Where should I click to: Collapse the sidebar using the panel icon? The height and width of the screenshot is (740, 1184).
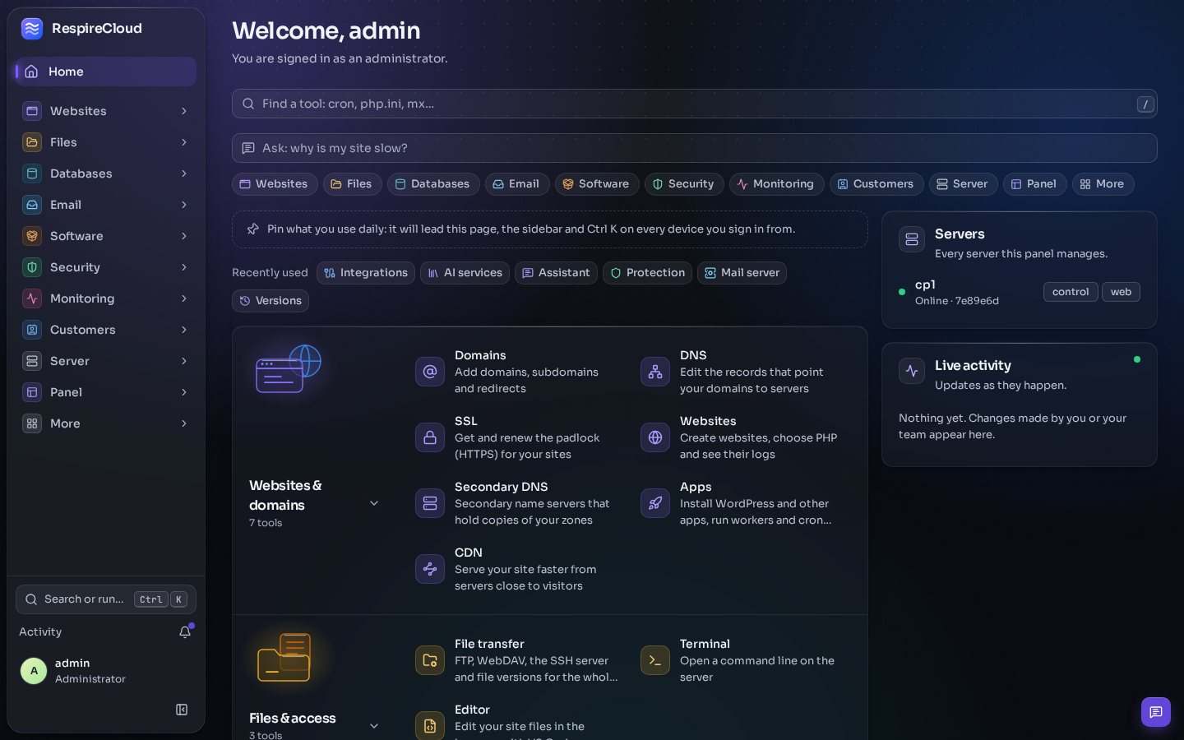pos(182,710)
